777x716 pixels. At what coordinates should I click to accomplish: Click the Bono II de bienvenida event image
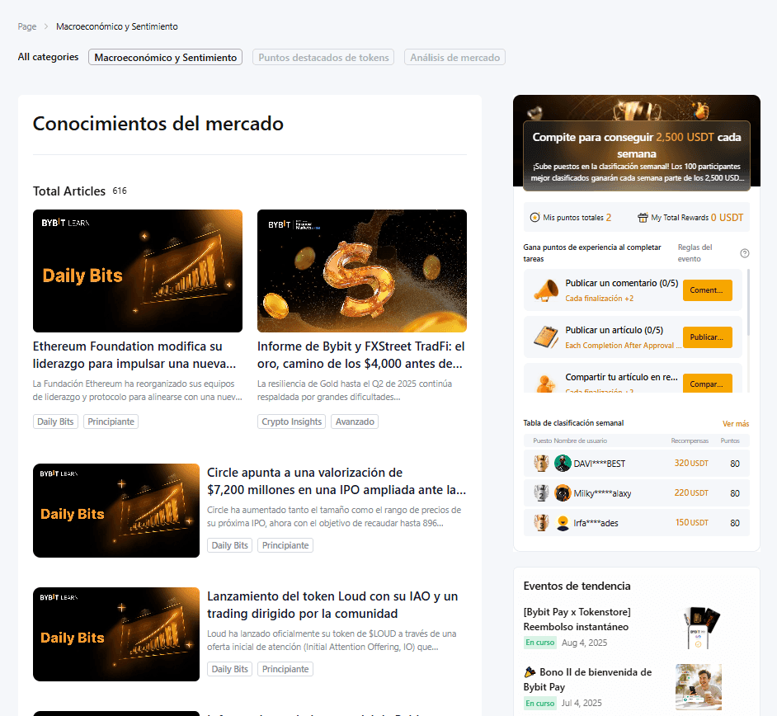point(698,687)
